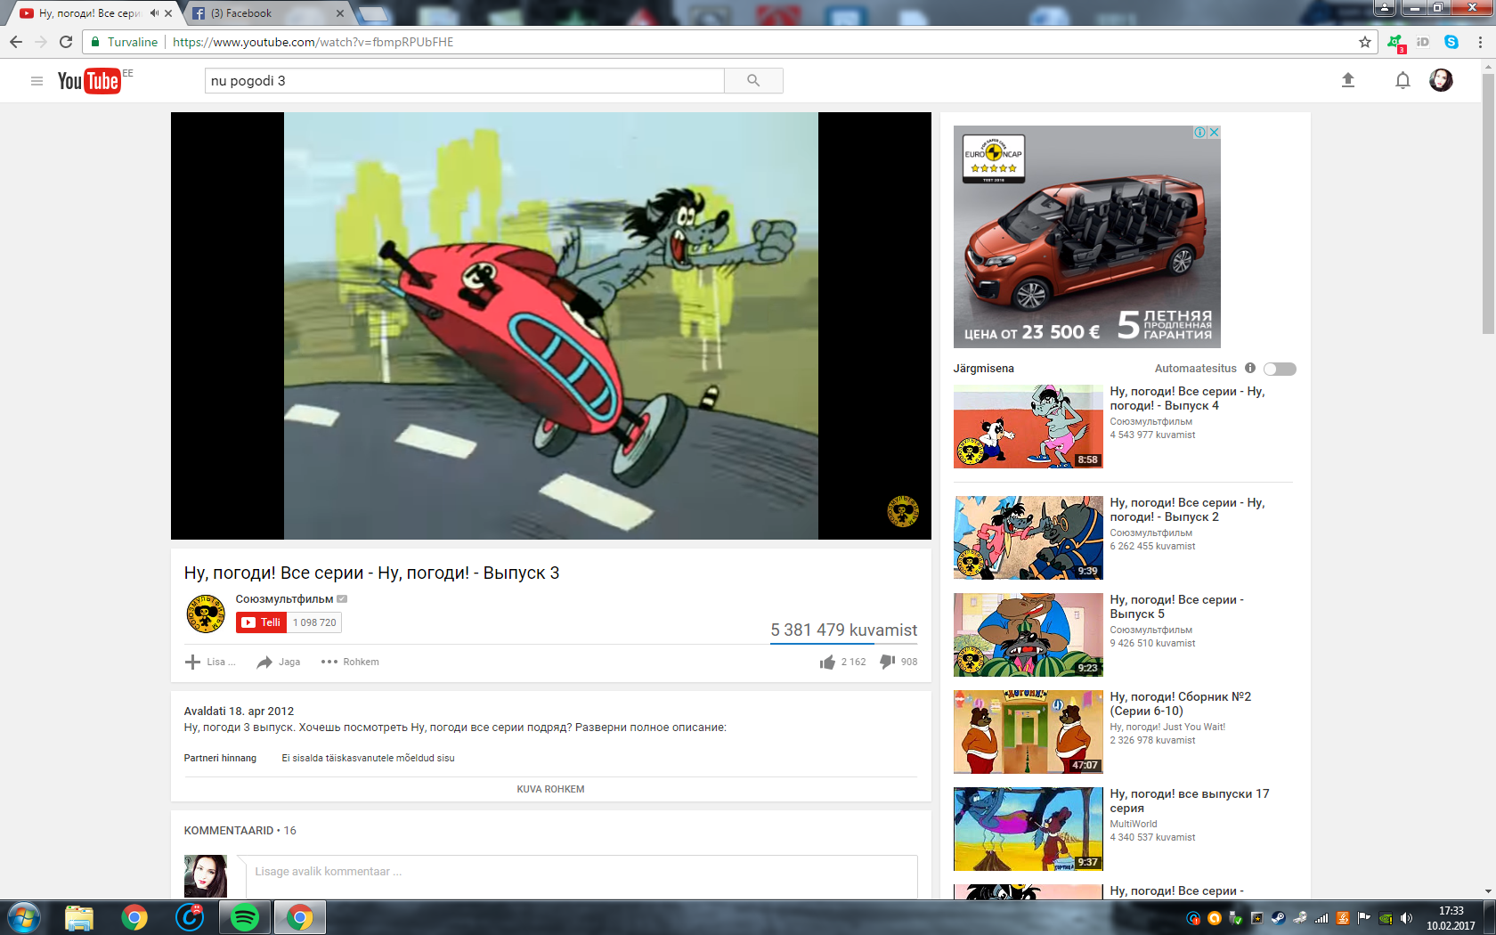This screenshot has height=935, width=1496.
Task: Click the subscriber count 1 098 720
Action: click(x=314, y=622)
